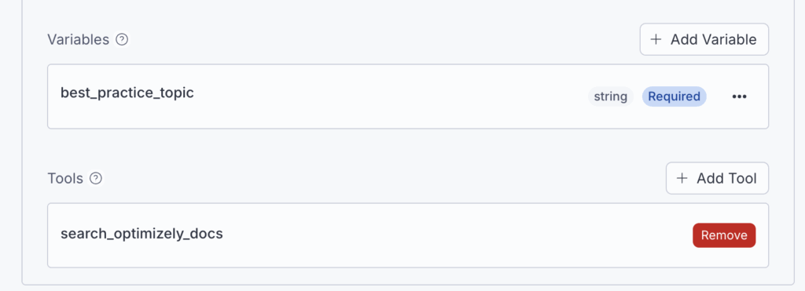This screenshot has width=805, height=291.
Task: Open three-dot menu for best_practice_topic
Action: [739, 96]
